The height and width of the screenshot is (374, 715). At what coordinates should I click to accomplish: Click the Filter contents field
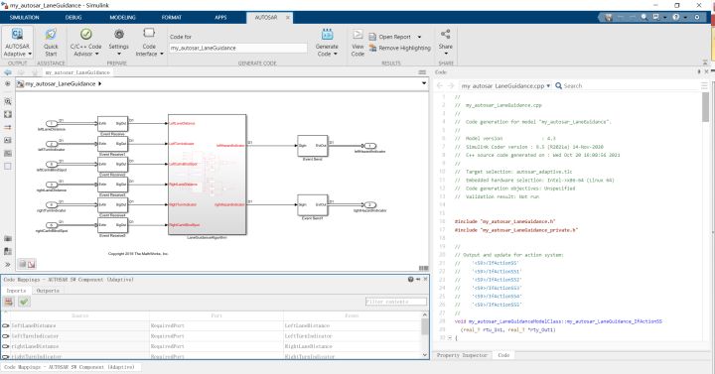pyautogui.click(x=396, y=302)
